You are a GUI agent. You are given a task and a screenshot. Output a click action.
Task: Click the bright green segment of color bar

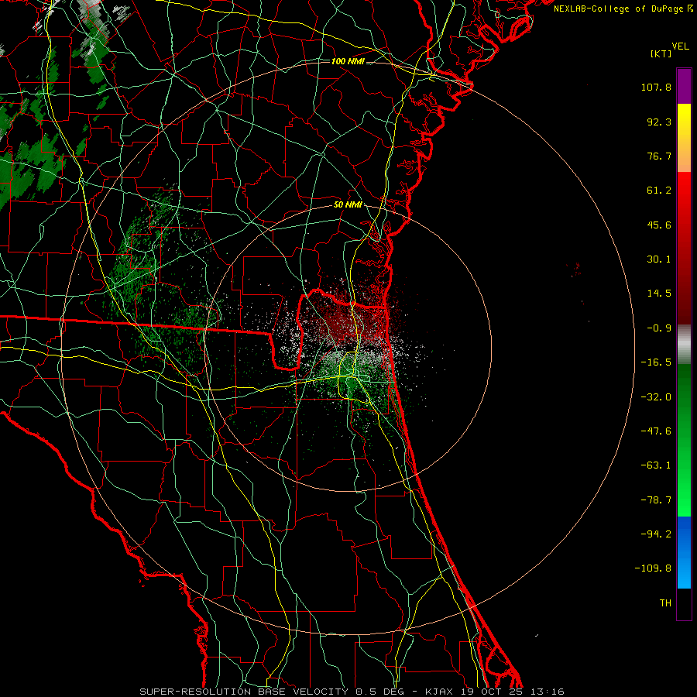(x=684, y=440)
